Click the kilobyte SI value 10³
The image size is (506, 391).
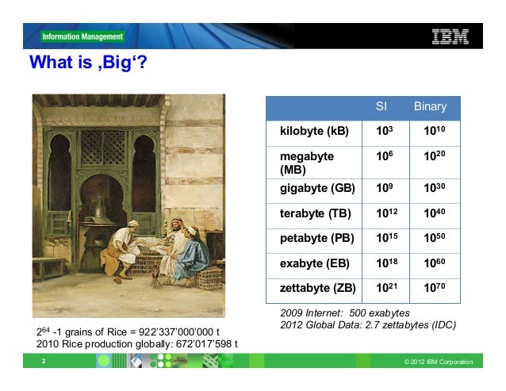[385, 130]
